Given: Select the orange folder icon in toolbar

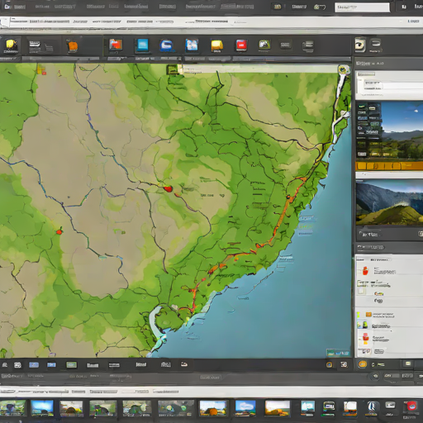Looking at the screenshot, I should (73, 45).
